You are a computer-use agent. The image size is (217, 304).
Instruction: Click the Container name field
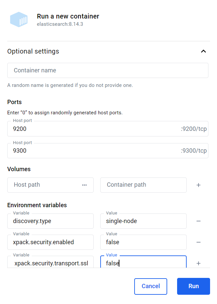(x=108, y=70)
